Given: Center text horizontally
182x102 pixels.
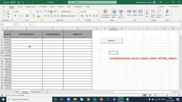Looking at the screenshot, I should point(48,16).
